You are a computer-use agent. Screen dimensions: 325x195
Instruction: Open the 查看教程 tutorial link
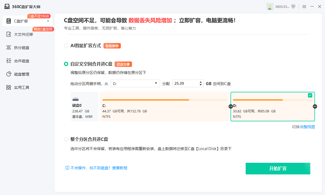(120, 168)
